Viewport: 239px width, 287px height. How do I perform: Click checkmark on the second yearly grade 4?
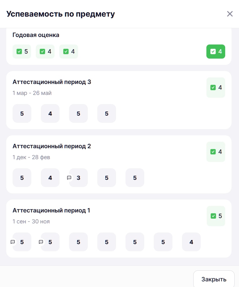point(42,51)
